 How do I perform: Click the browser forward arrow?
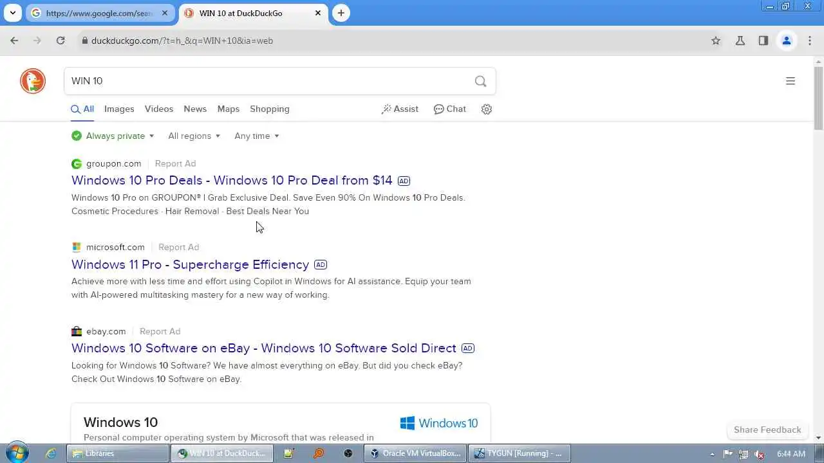point(37,41)
